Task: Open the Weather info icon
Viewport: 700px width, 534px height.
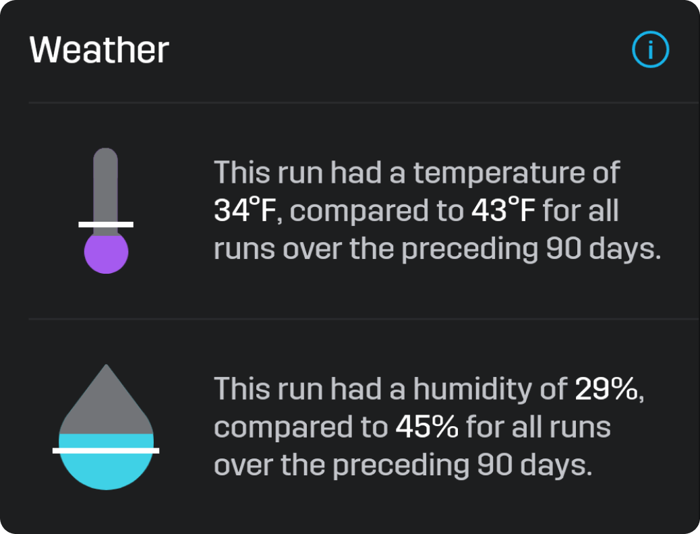Action: [651, 50]
